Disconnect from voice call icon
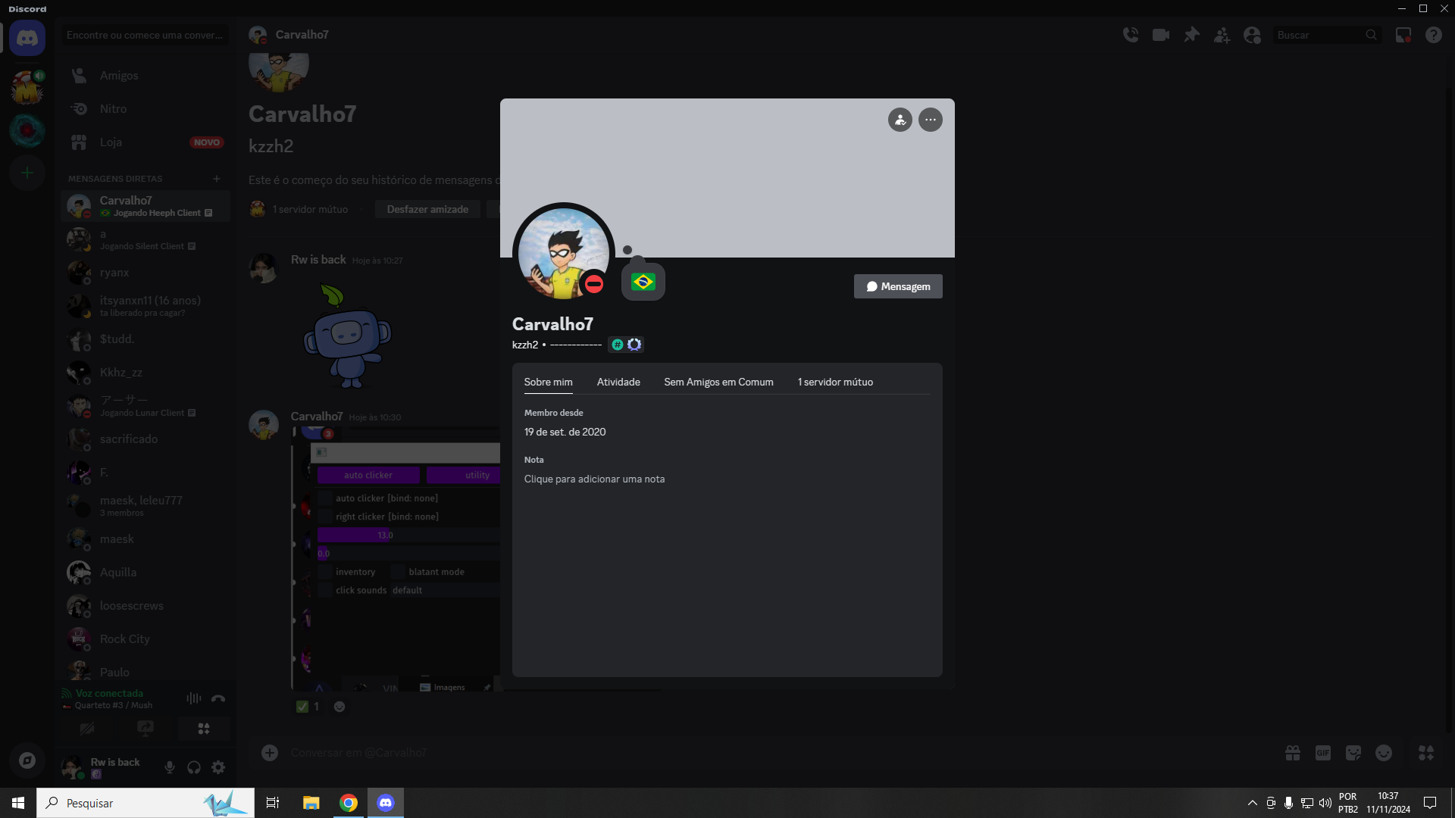This screenshot has width=1455, height=818. coord(218,698)
